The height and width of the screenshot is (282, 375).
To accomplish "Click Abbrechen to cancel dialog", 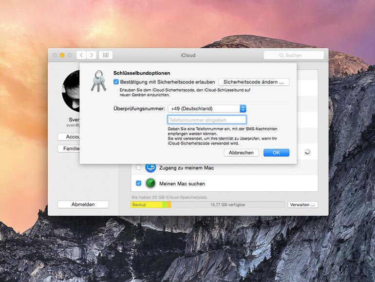I will pos(241,153).
